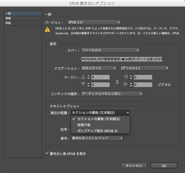Toggle 書き出し後 EPUB を表示 checkbox
This screenshot has height=173, width=185.
point(47,153)
